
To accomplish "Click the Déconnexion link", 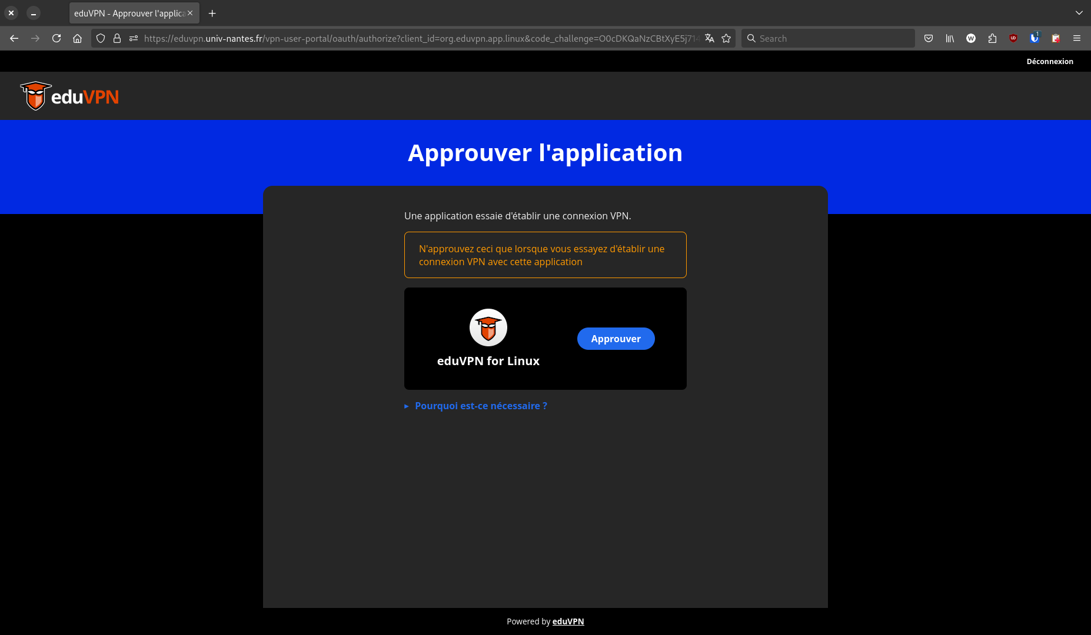I will 1049,61.
